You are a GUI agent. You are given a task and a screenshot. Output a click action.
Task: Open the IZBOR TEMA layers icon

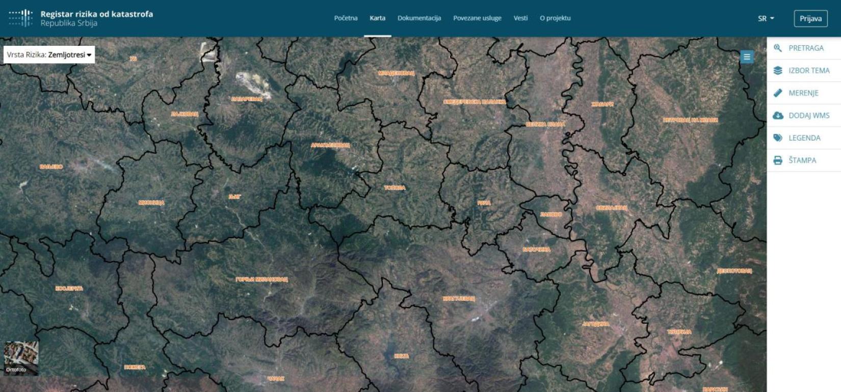778,70
